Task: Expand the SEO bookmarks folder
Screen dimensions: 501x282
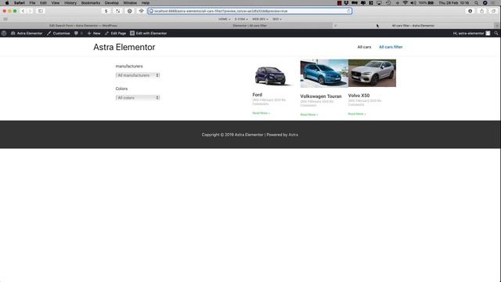Action: (277, 19)
